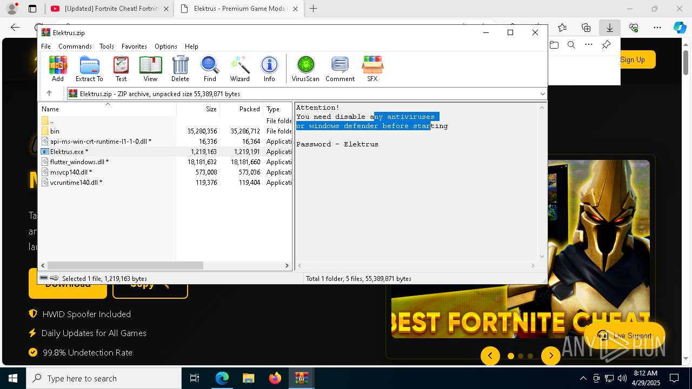
Task: Sort file list by Size column
Action: coord(198,109)
